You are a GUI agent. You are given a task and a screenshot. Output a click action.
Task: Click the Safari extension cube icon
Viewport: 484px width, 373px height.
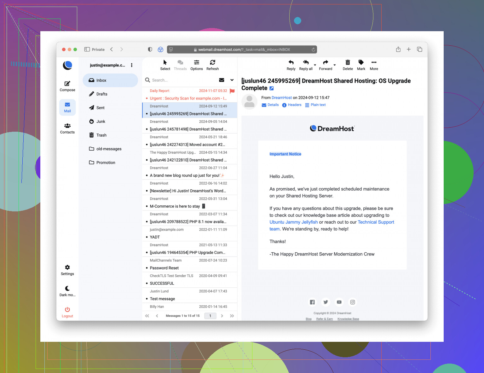click(x=160, y=49)
